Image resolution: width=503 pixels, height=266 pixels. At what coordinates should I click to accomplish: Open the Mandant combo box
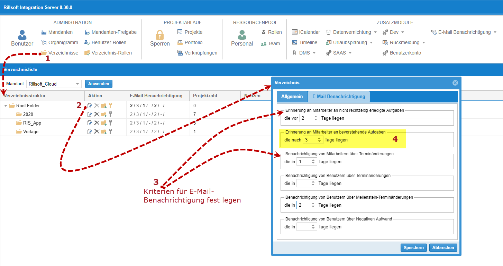[54, 84]
